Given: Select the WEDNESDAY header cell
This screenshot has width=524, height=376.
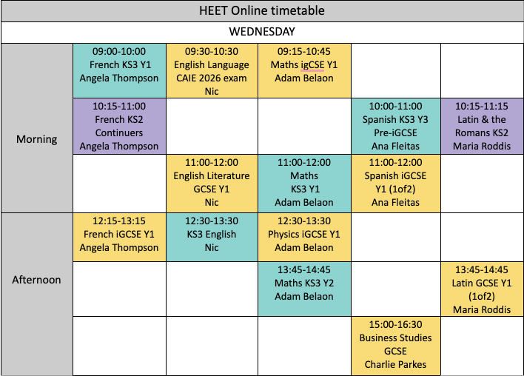Looking at the screenshot, I should (x=262, y=32).
